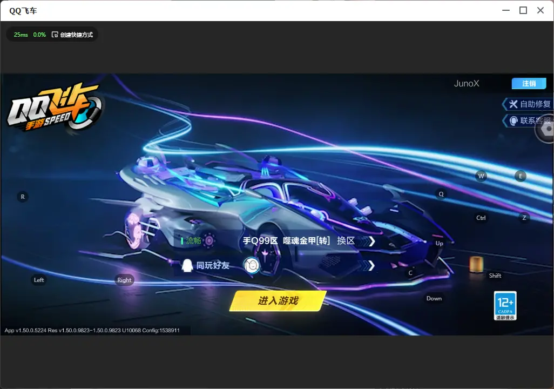This screenshot has width=554, height=389.
Task: Click 换区 to change server
Action: (x=346, y=241)
